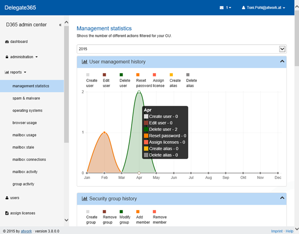This screenshot has height=234, width=299.
Task: Open the Toni.Pohl user account menu
Action: tap(263, 8)
